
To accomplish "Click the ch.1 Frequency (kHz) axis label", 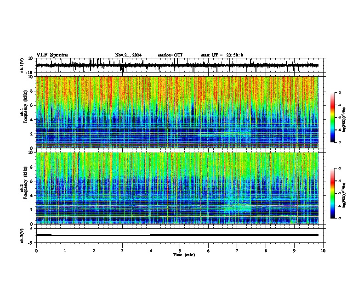I will 24,107.
